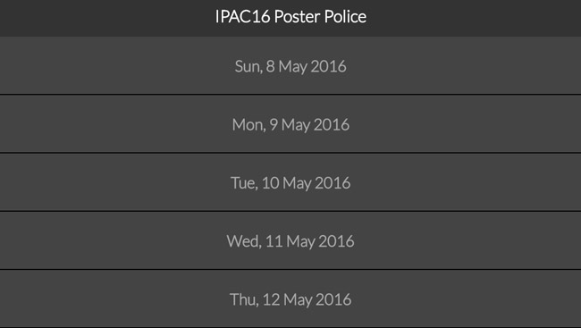Select Mon, 9 May 2016

290,124
